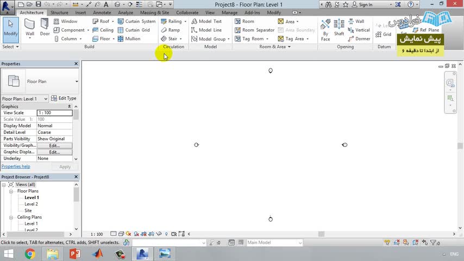Open the Properties help link

pyautogui.click(x=16, y=166)
